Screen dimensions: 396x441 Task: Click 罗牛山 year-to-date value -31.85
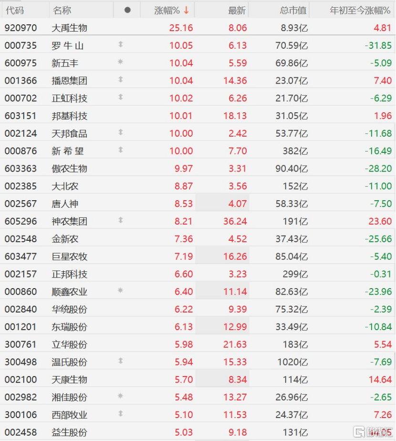378,45
